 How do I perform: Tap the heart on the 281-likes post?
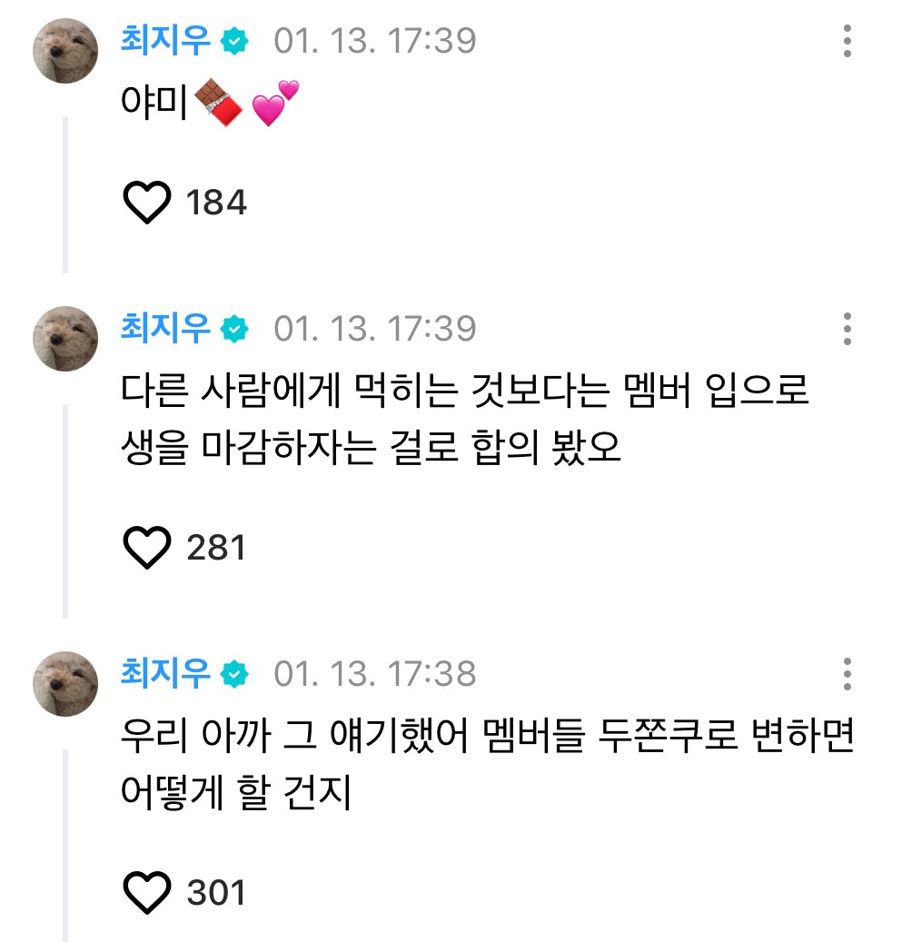[146, 547]
